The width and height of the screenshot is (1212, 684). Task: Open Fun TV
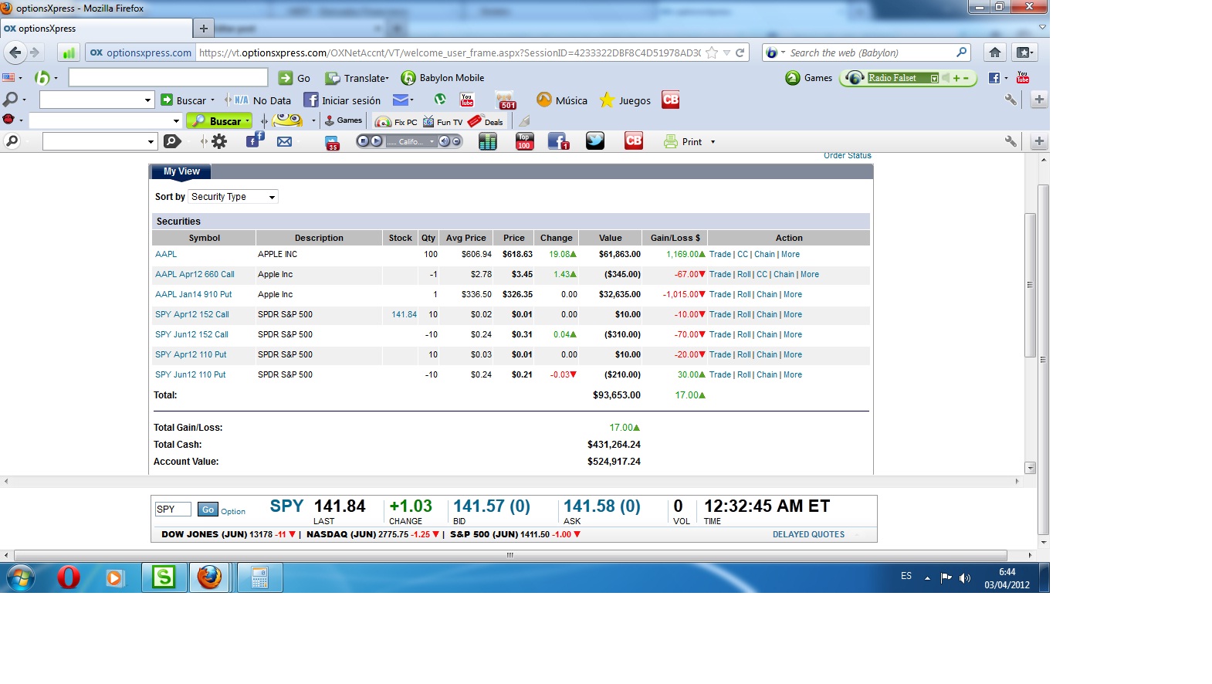(442, 121)
